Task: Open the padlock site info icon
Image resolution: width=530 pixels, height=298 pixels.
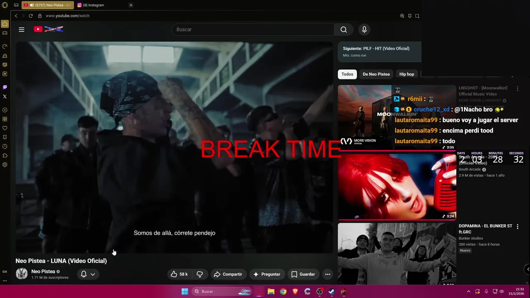Action: 40,16
